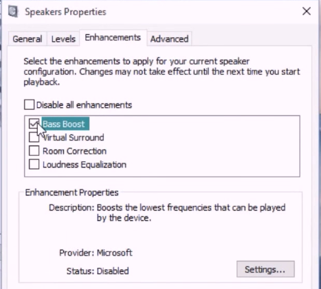
Task: Tick the Disable all enhancements checkbox
Action: [x=30, y=104]
